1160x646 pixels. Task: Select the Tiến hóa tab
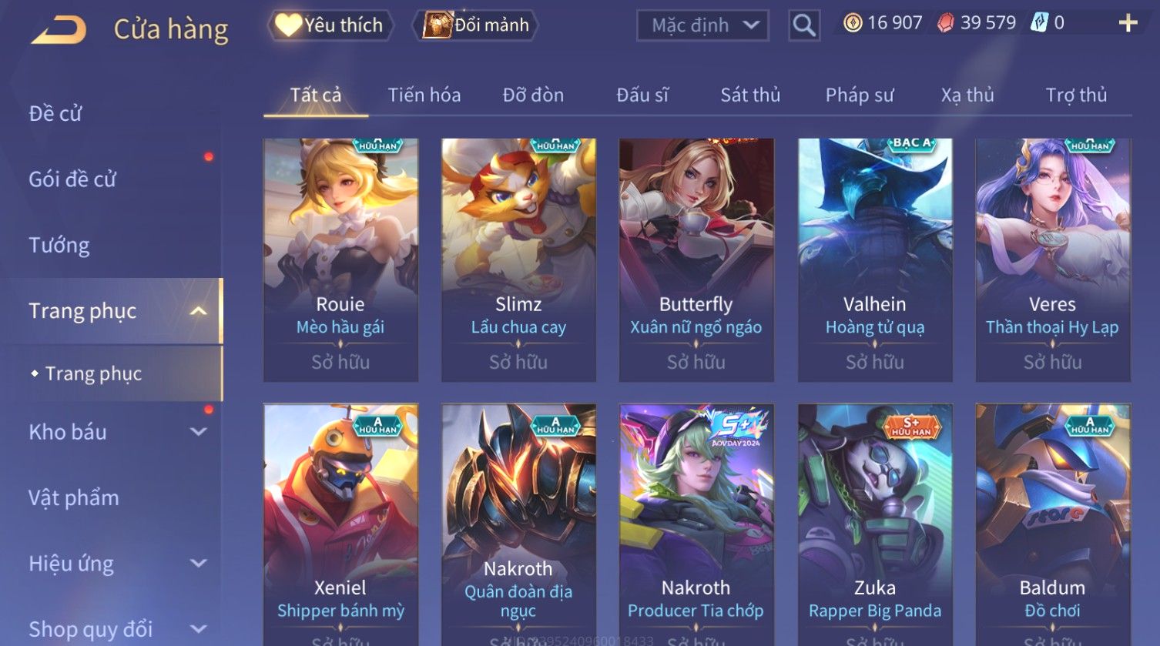tap(424, 95)
